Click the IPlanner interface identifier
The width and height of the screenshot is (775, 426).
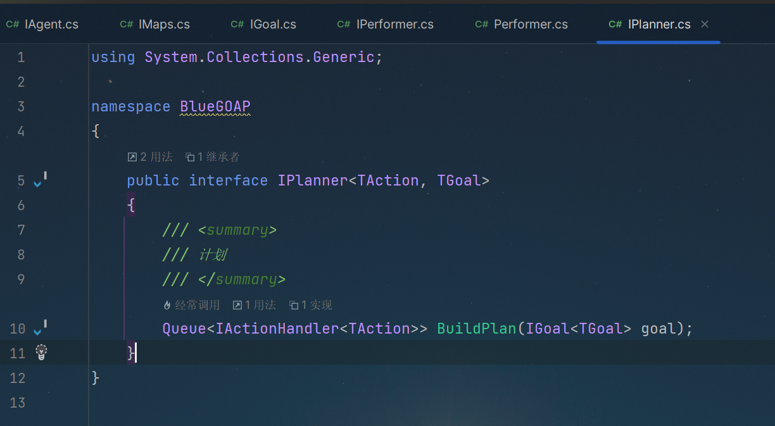(313, 180)
